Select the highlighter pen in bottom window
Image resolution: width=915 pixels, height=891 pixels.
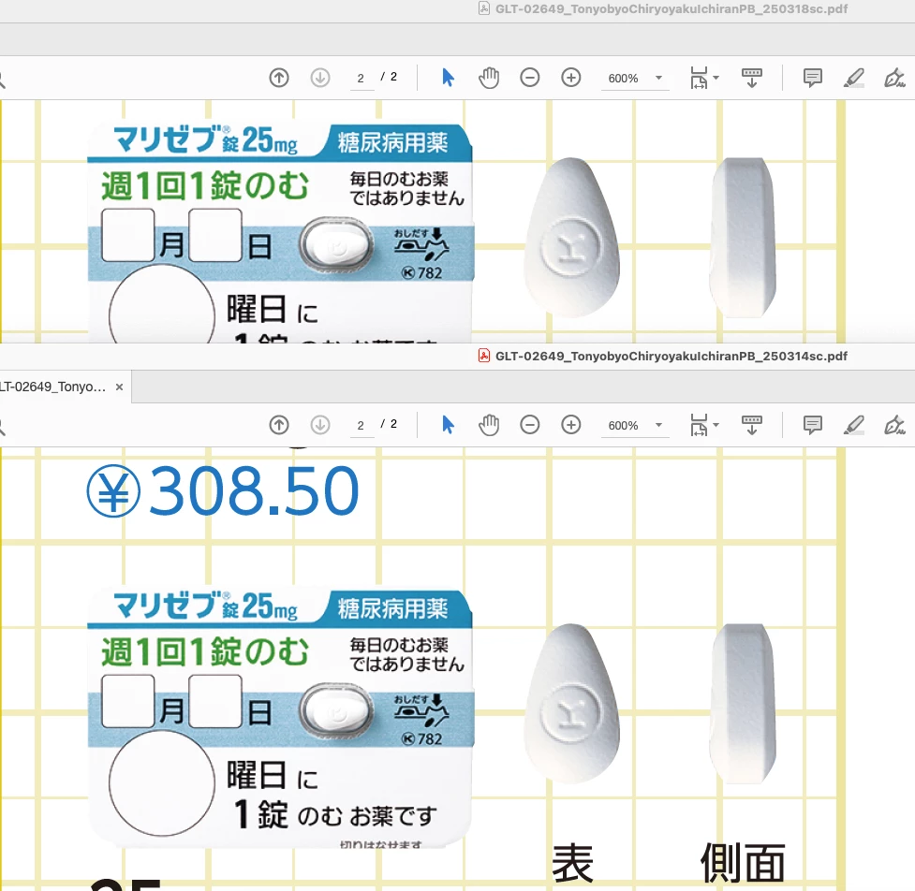(x=854, y=425)
